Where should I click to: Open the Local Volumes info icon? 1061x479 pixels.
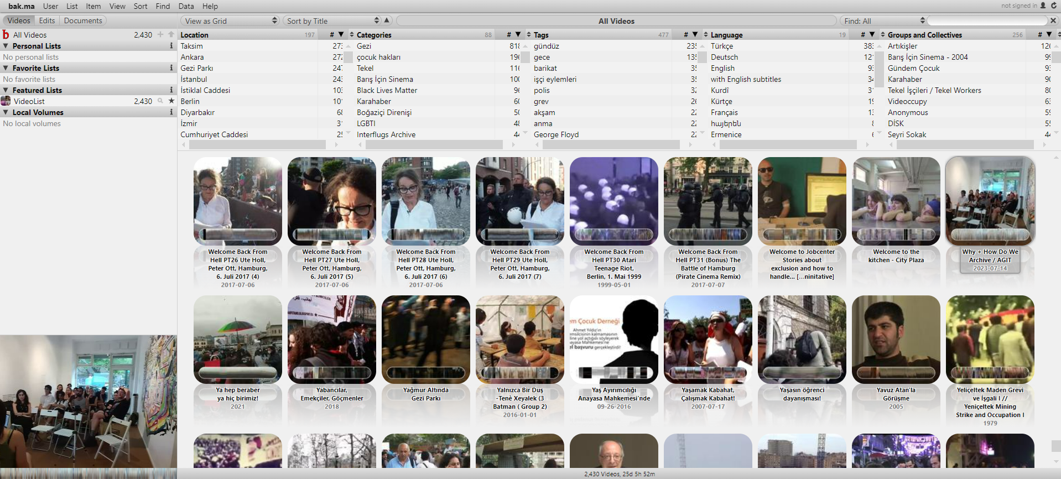coord(171,112)
